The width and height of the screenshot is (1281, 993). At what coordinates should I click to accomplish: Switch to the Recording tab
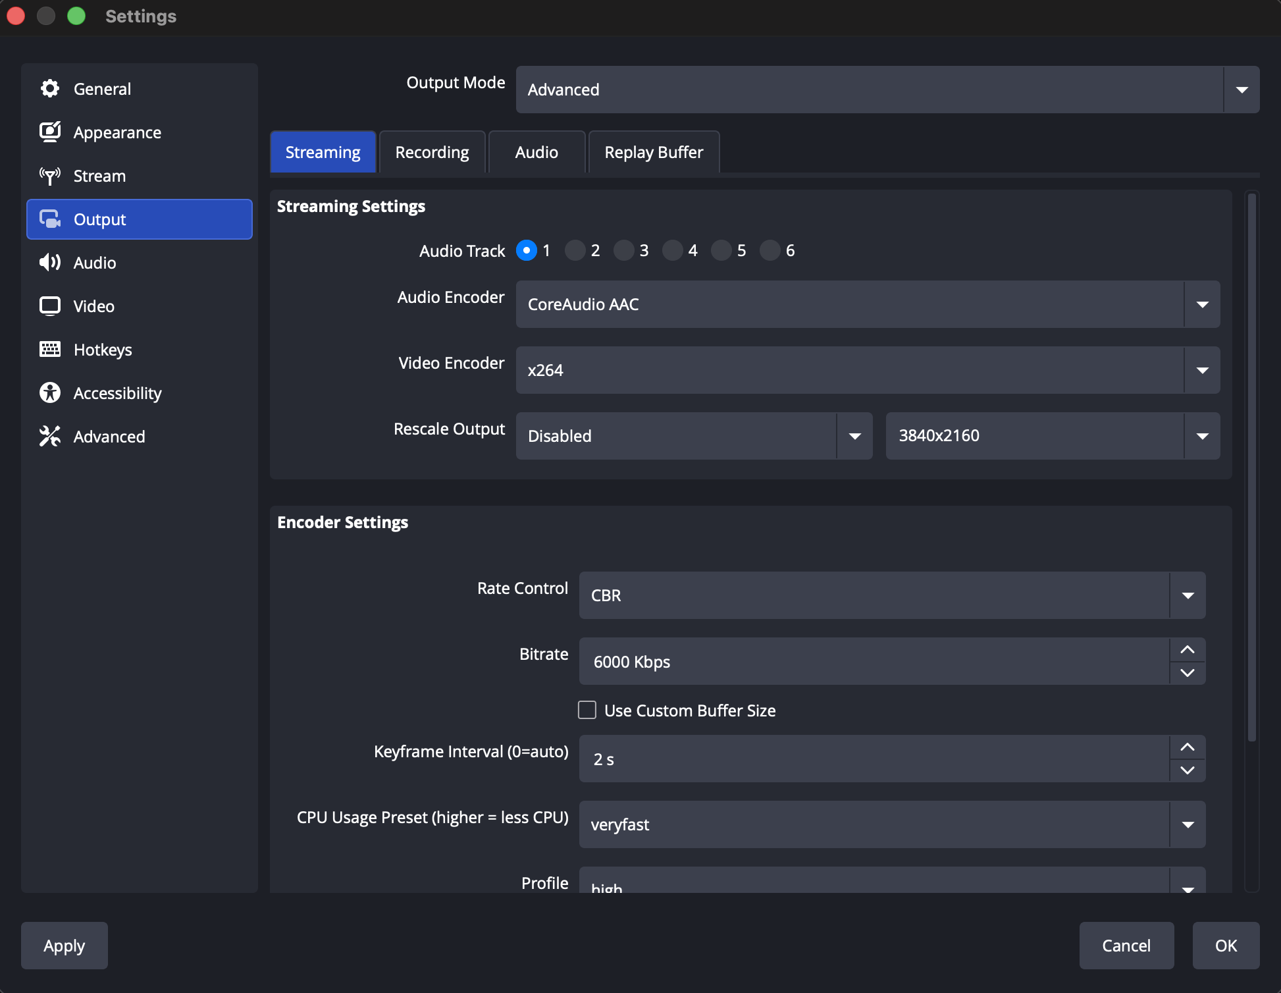pos(432,152)
